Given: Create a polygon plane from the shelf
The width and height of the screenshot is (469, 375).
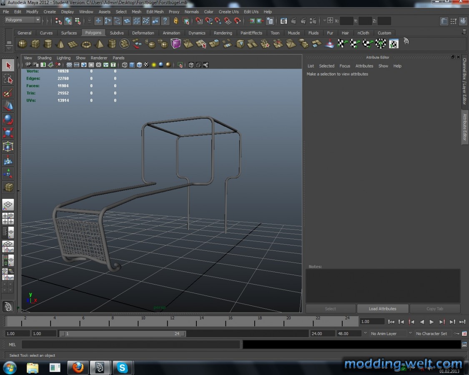Looking at the screenshot, I should [x=73, y=44].
